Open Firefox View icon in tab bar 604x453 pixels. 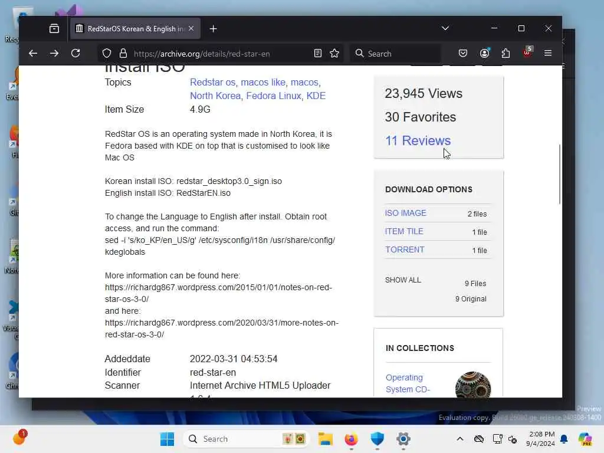[x=54, y=28]
